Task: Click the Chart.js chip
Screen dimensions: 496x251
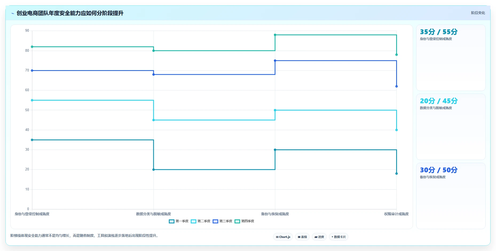Action: pyautogui.click(x=283, y=237)
